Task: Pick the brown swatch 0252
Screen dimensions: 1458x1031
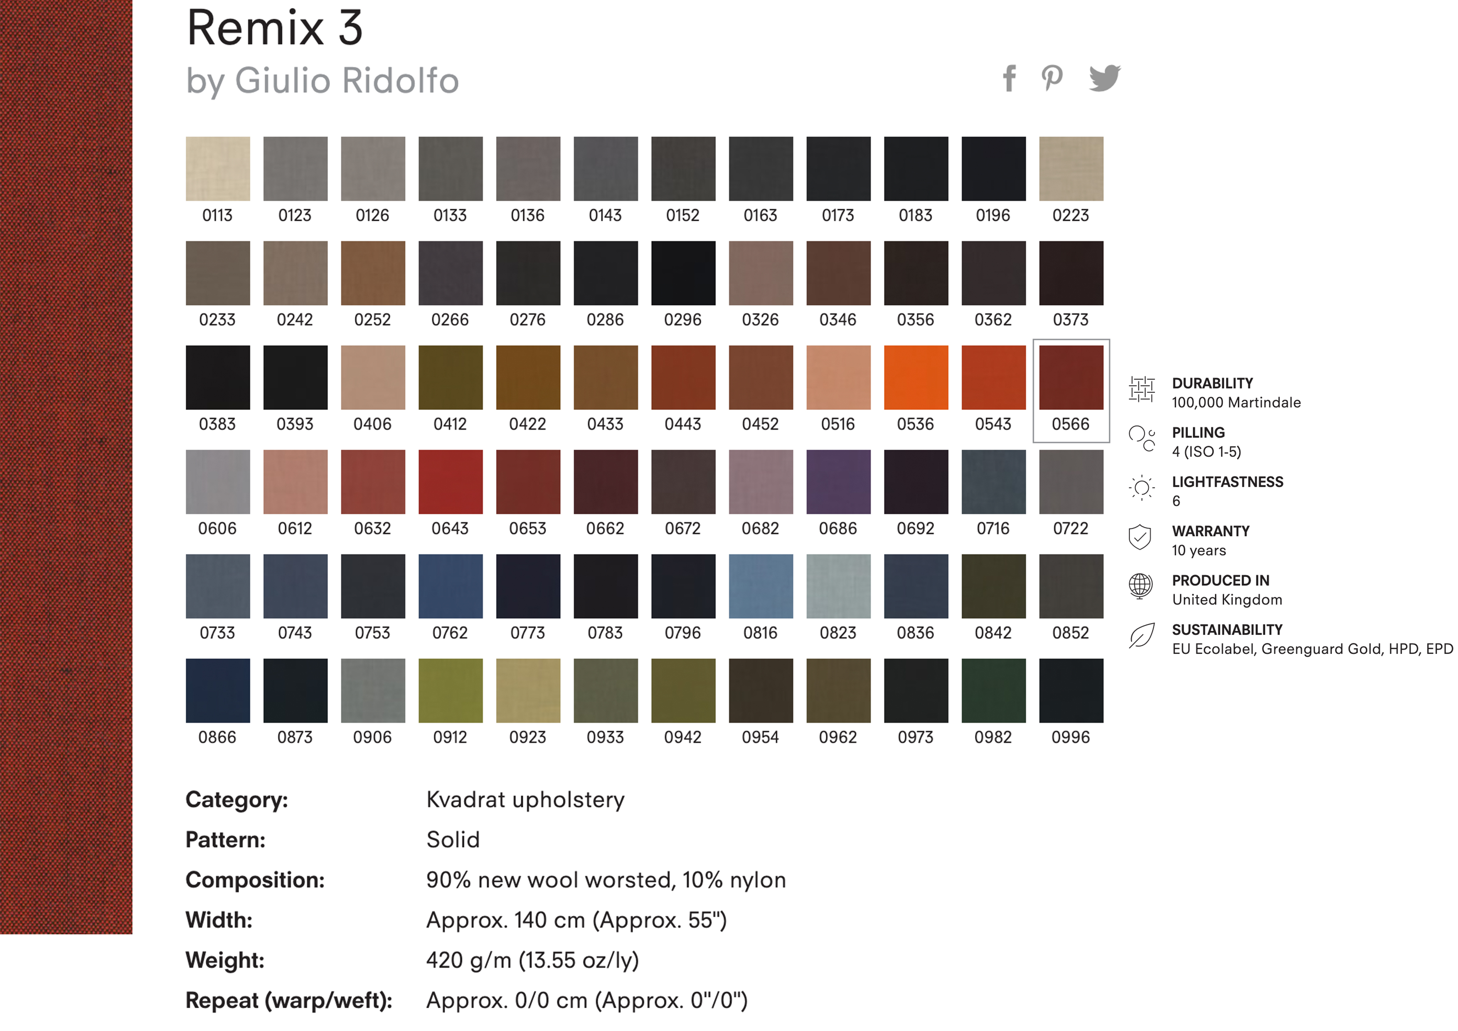Action: 373,273
